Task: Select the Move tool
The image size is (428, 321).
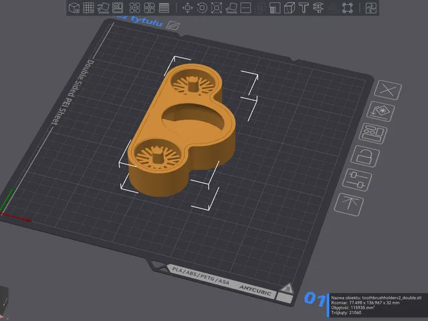Action: [187, 8]
